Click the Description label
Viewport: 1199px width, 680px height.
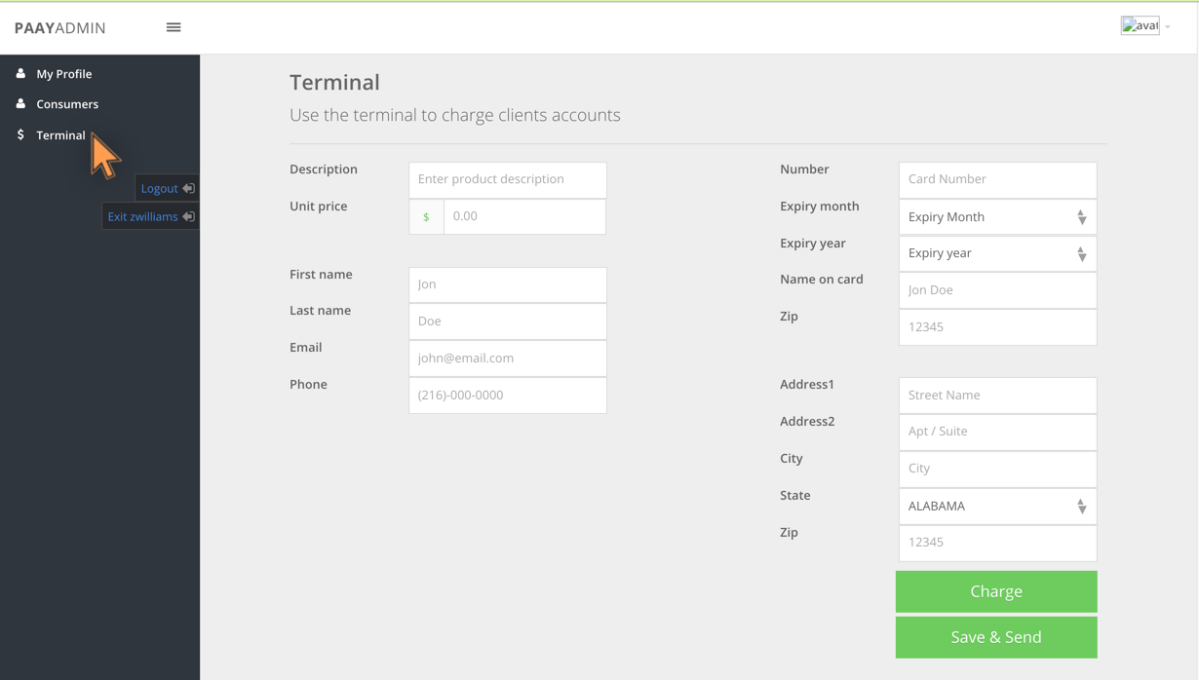(324, 169)
